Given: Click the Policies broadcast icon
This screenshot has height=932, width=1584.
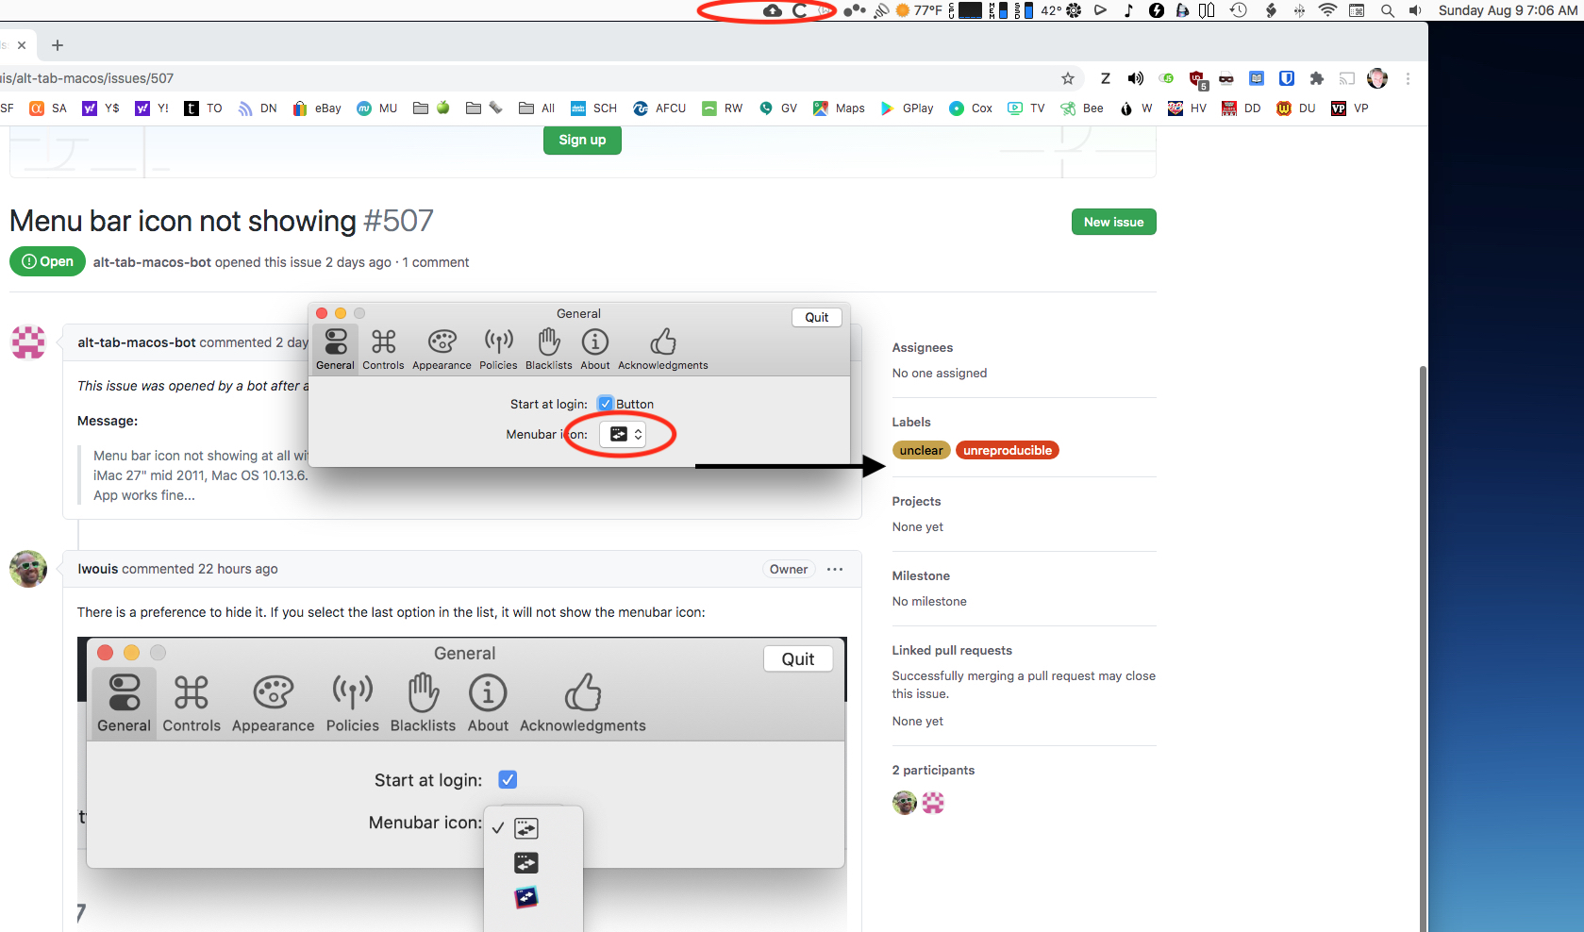Looking at the screenshot, I should click(498, 347).
